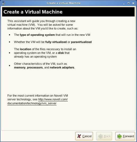
Task: Click the 'network adapters' bold text
Action: [x=62, y=68]
